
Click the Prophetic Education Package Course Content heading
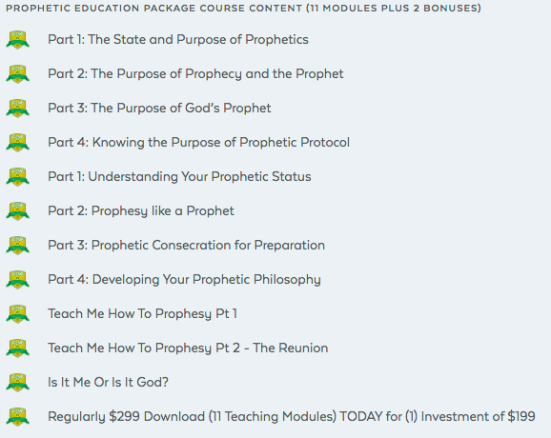click(243, 8)
